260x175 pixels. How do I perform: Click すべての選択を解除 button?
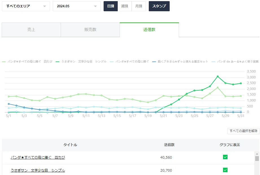[243, 131]
